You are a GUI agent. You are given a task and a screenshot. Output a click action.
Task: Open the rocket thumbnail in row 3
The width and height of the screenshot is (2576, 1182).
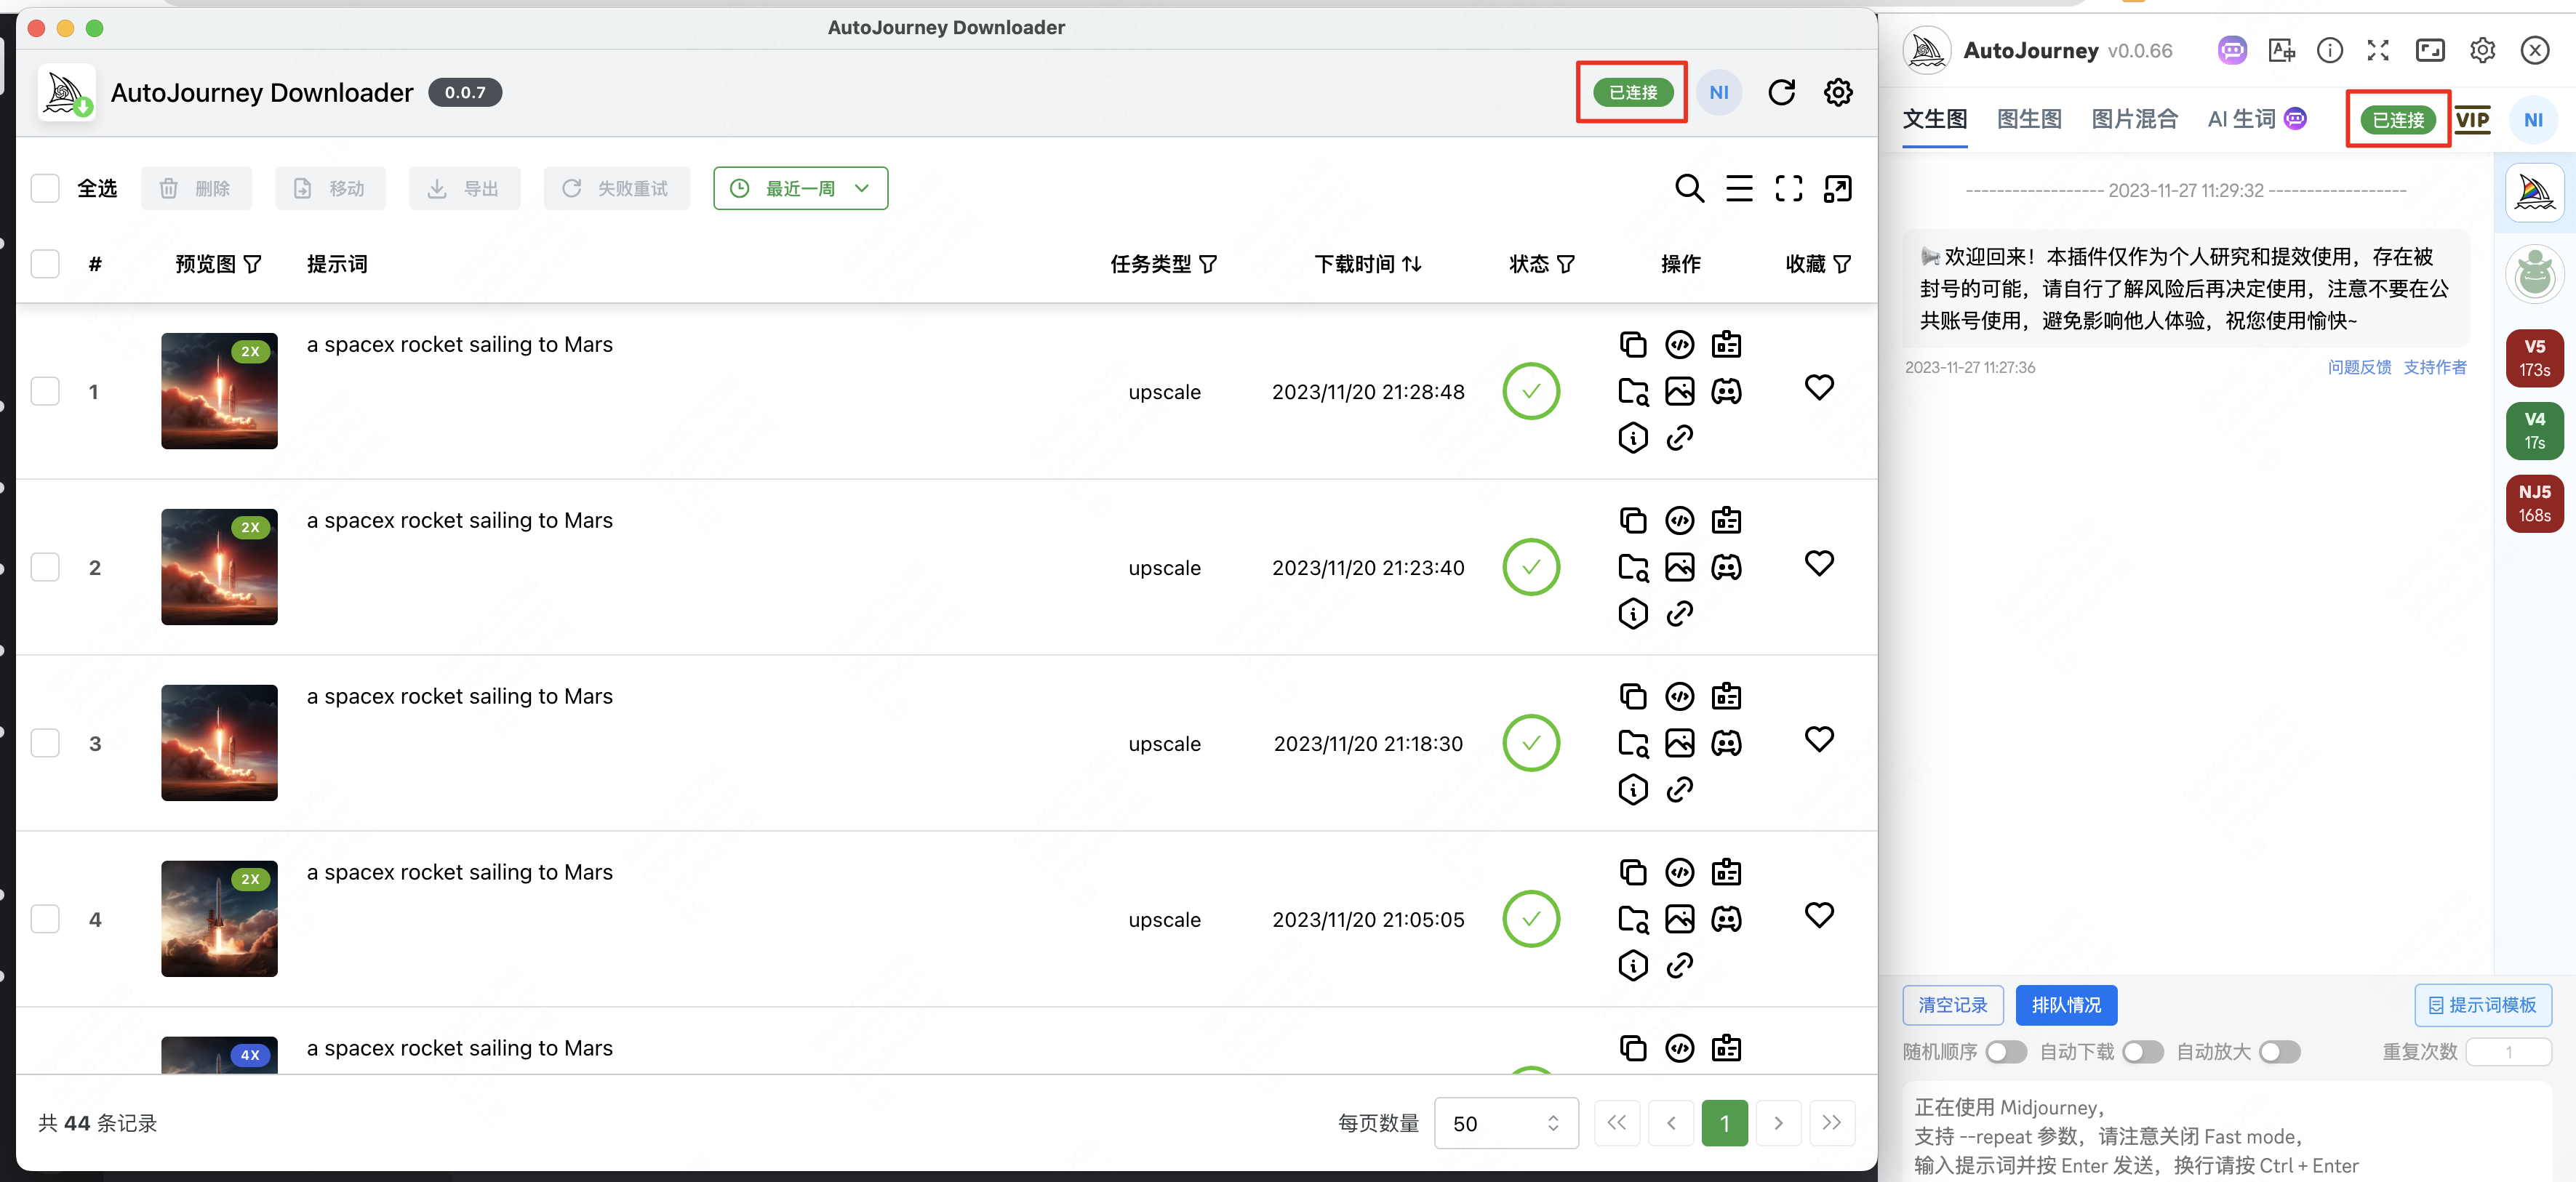point(219,742)
